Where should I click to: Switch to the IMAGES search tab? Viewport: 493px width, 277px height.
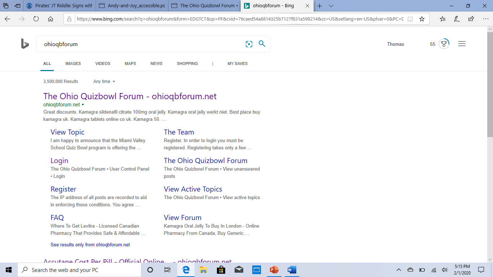(x=73, y=63)
